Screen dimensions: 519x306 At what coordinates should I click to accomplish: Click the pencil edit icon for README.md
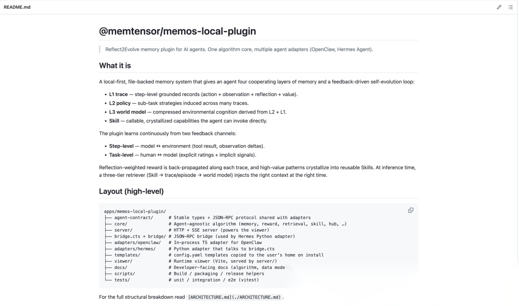click(499, 7)
